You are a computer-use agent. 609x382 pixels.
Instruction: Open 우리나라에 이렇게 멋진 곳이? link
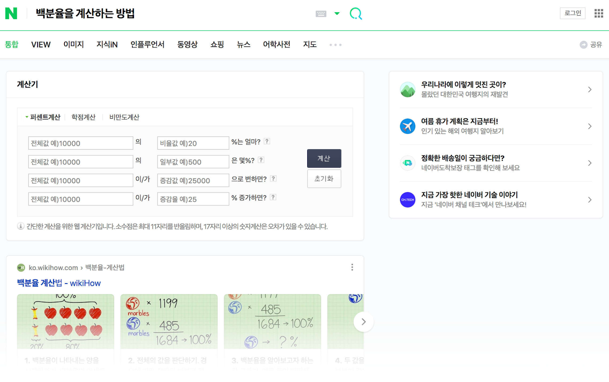coord(463,84)
